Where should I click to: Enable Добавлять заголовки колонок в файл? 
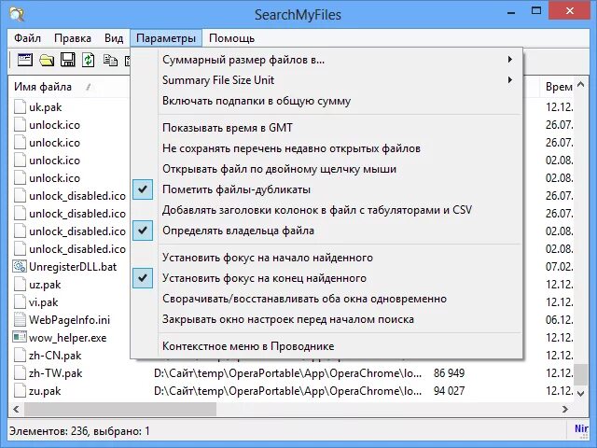point(326,210)
